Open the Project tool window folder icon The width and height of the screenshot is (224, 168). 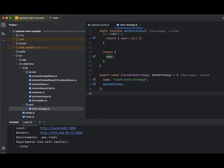3,25
